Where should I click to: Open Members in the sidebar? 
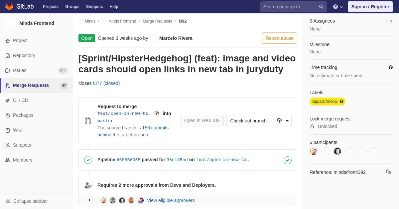(x=37, y=160)
